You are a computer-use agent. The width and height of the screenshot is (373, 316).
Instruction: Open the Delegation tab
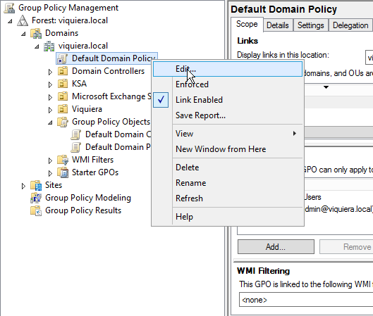click(350, 25)
